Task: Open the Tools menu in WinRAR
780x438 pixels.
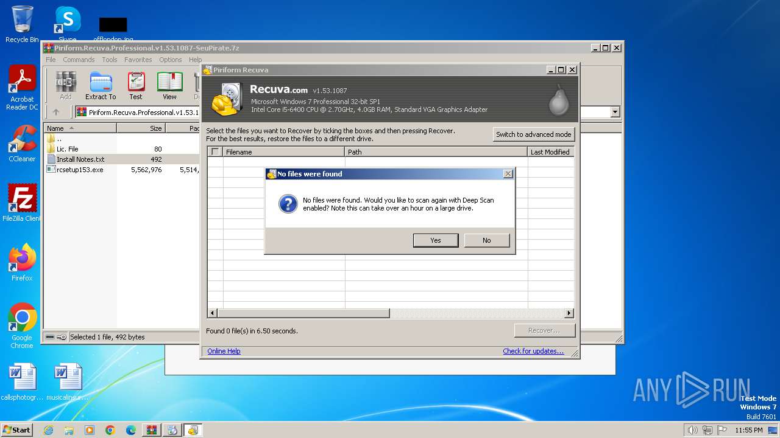Action: point(110,60)
